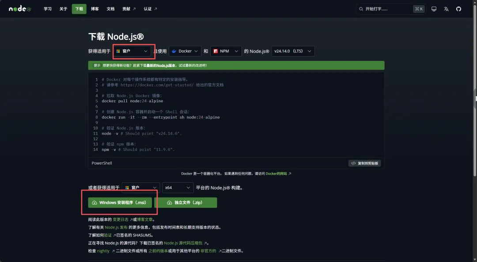Expand the top 窗户 operating system dropdown
The height and width of the screenshot is (262, 477).
pyautogui.click(x=132, y=51)
